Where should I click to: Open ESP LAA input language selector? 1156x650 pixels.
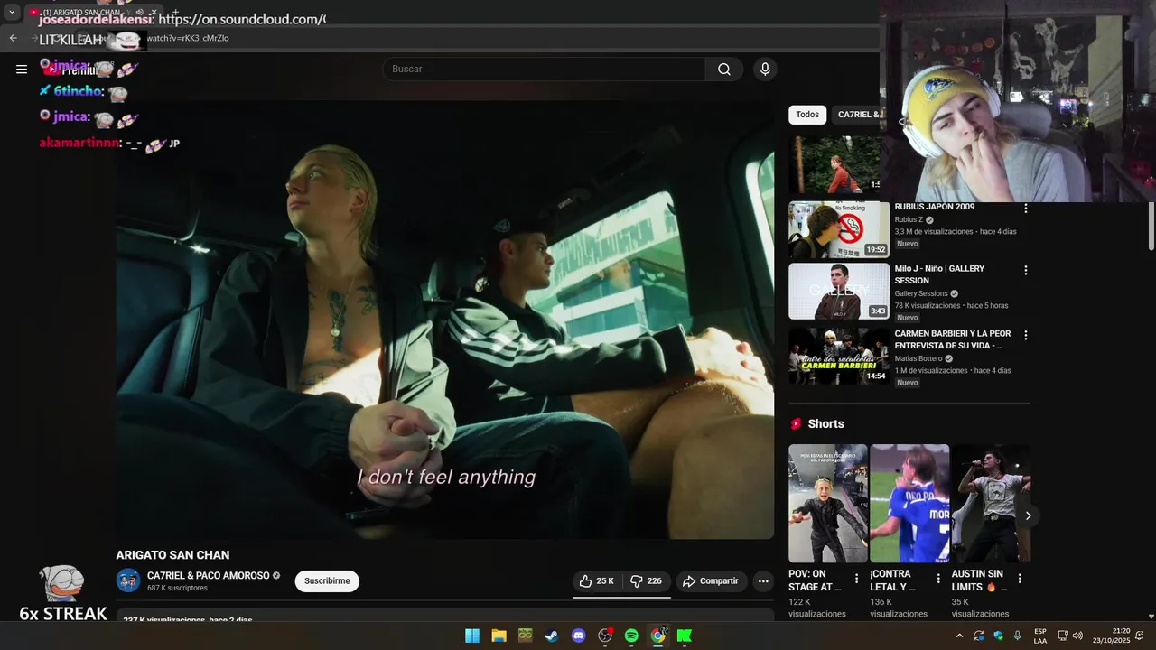coord(1040,636)
